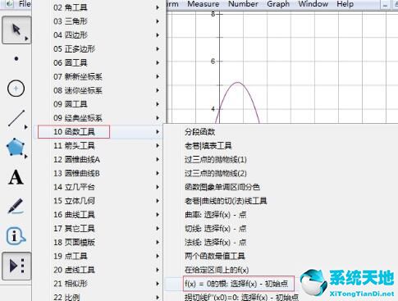The height and width of the screenshot is (301, 398).
Task: Expand the 21 相似形 submenu
Action: (98, 284)
